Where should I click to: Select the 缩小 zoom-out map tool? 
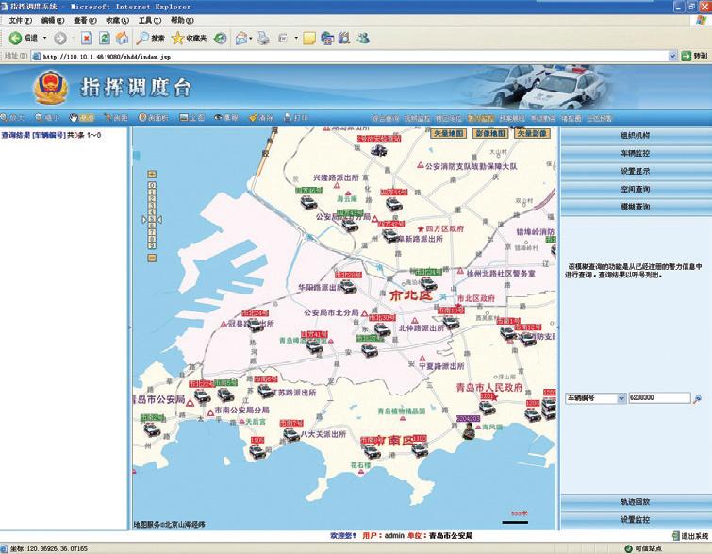tap(46, 118)
